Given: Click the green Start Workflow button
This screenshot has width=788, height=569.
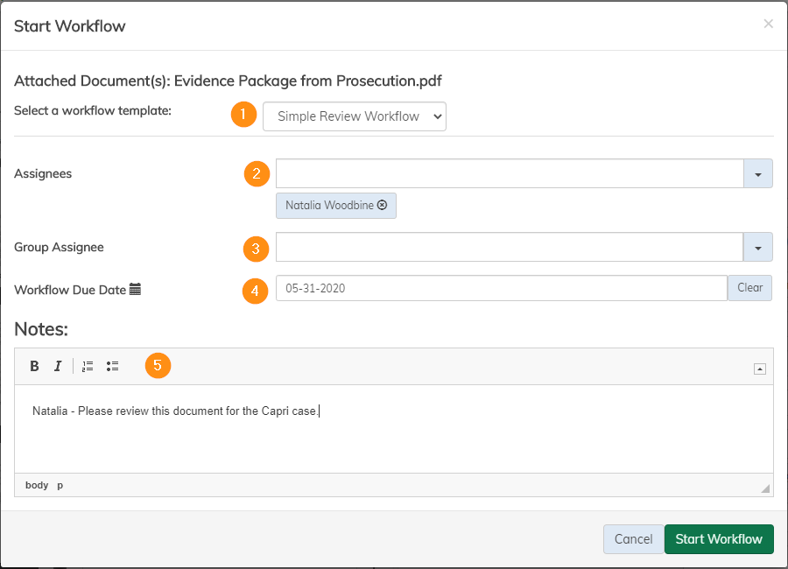Looking at the screenshot, I should pyautogui.click(x=719, y=539).
